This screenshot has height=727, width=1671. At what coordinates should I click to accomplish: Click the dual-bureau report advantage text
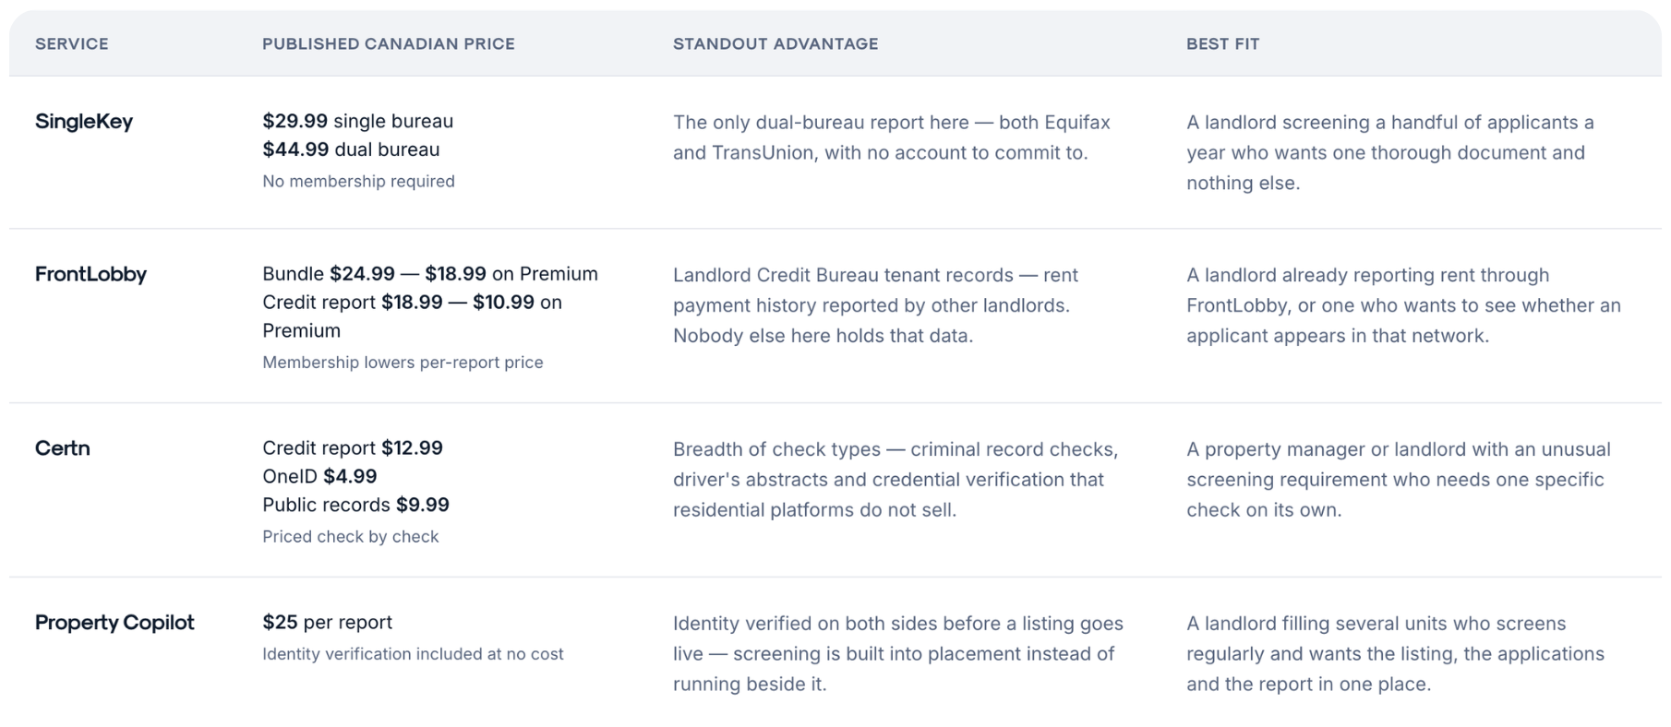(x=892, y=137)
